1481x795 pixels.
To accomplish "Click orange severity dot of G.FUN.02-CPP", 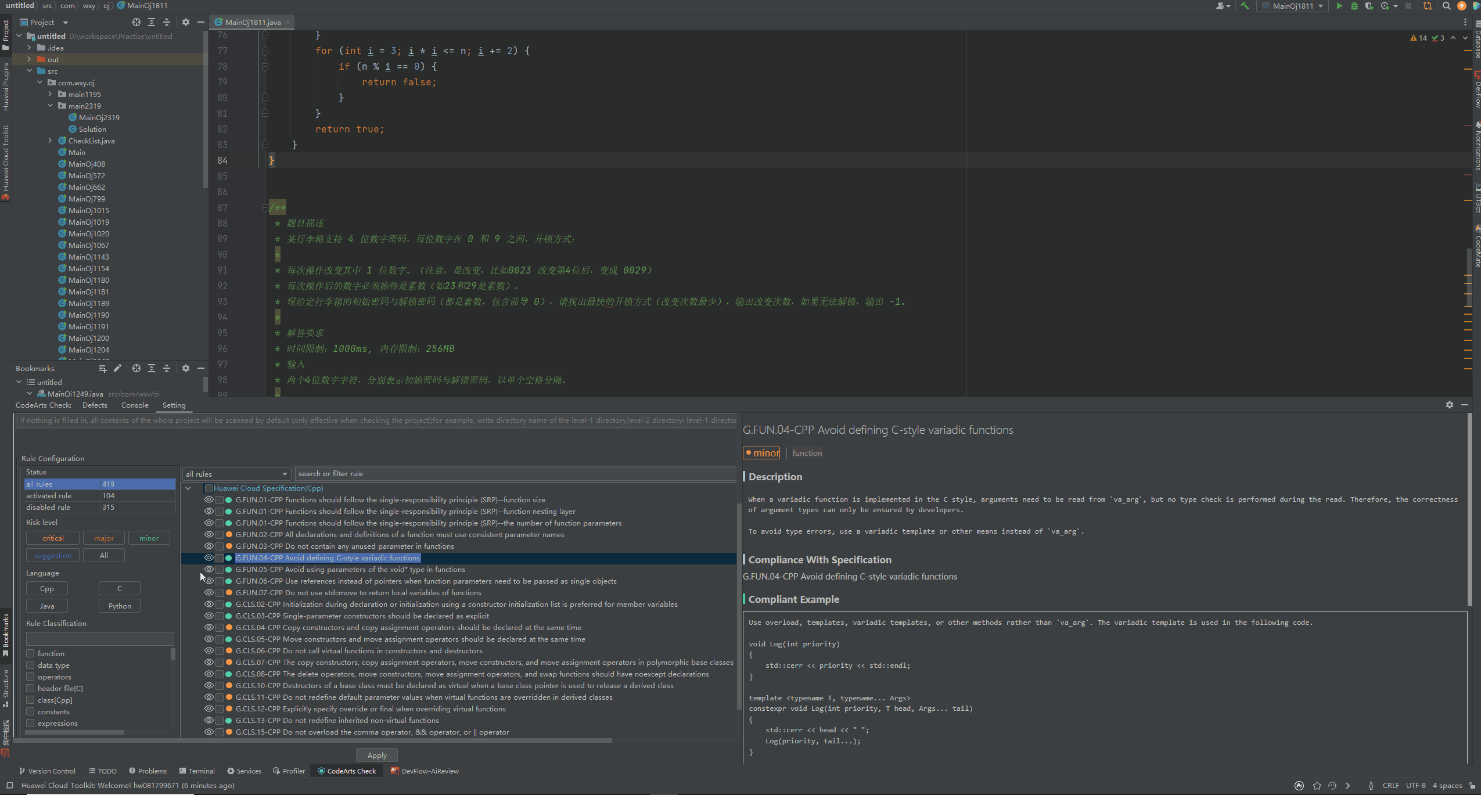I will pos(229,534).
